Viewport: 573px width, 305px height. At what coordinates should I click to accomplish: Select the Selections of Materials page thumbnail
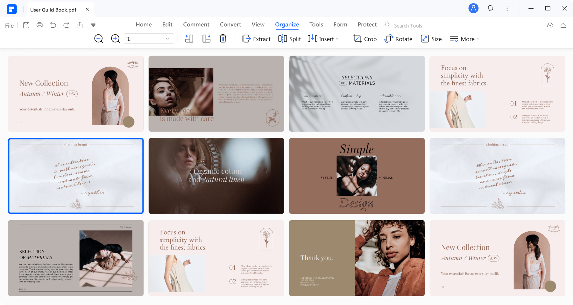(357, 94)
